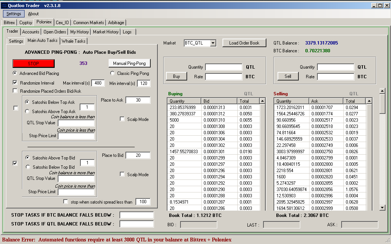Screen dimensions: 391x244
Task: Open the About menu
Action: [33, 14]
